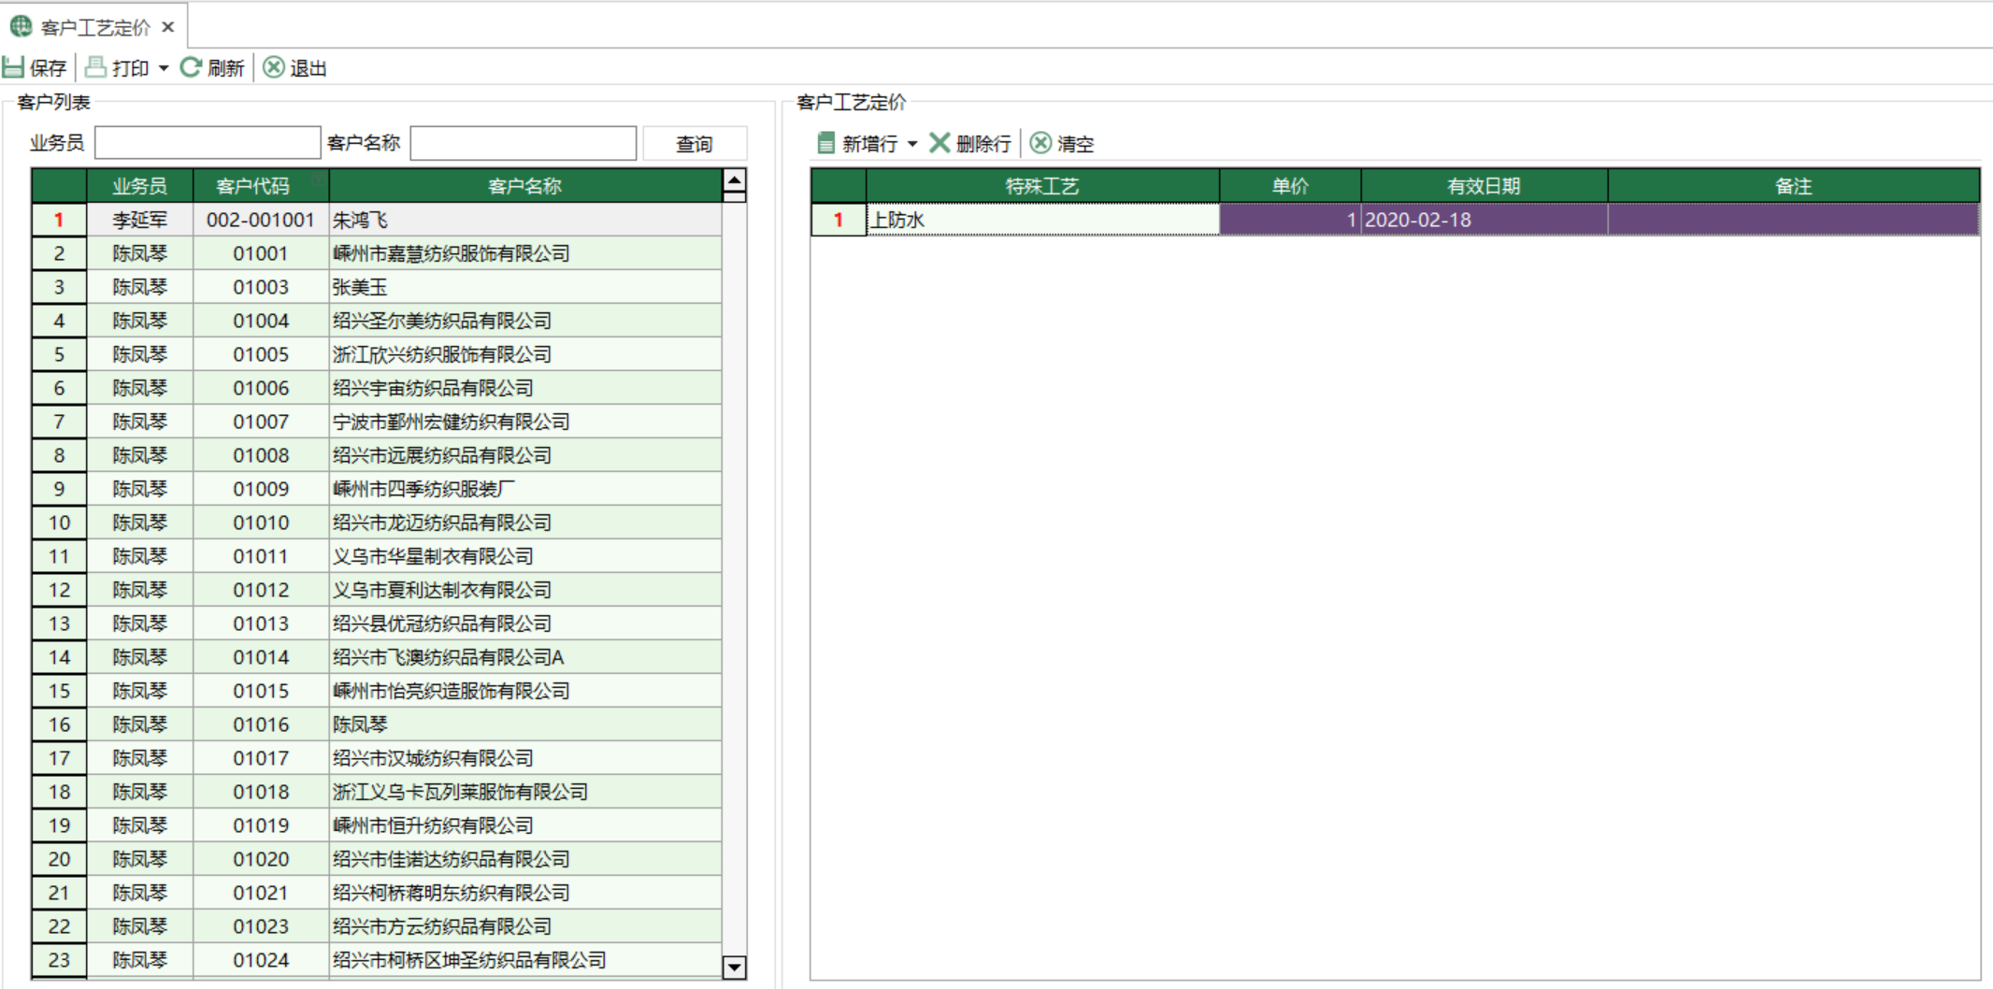This screenshot has height=989, width=1993.
Task: Select customer 绍兴市方云纺织品有限公司
Action: coord(525,926)
